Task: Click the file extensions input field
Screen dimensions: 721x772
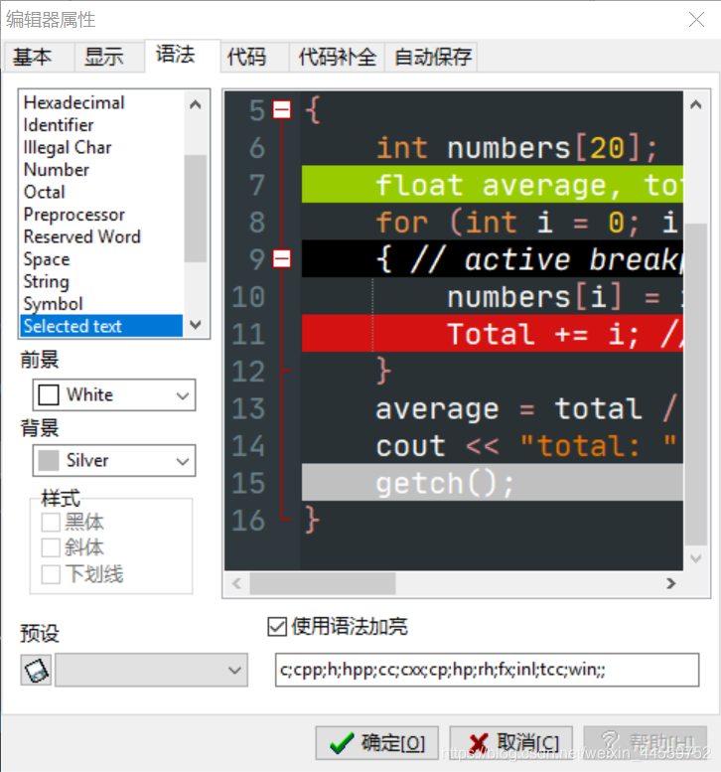Action: click(x=488, y=670)
